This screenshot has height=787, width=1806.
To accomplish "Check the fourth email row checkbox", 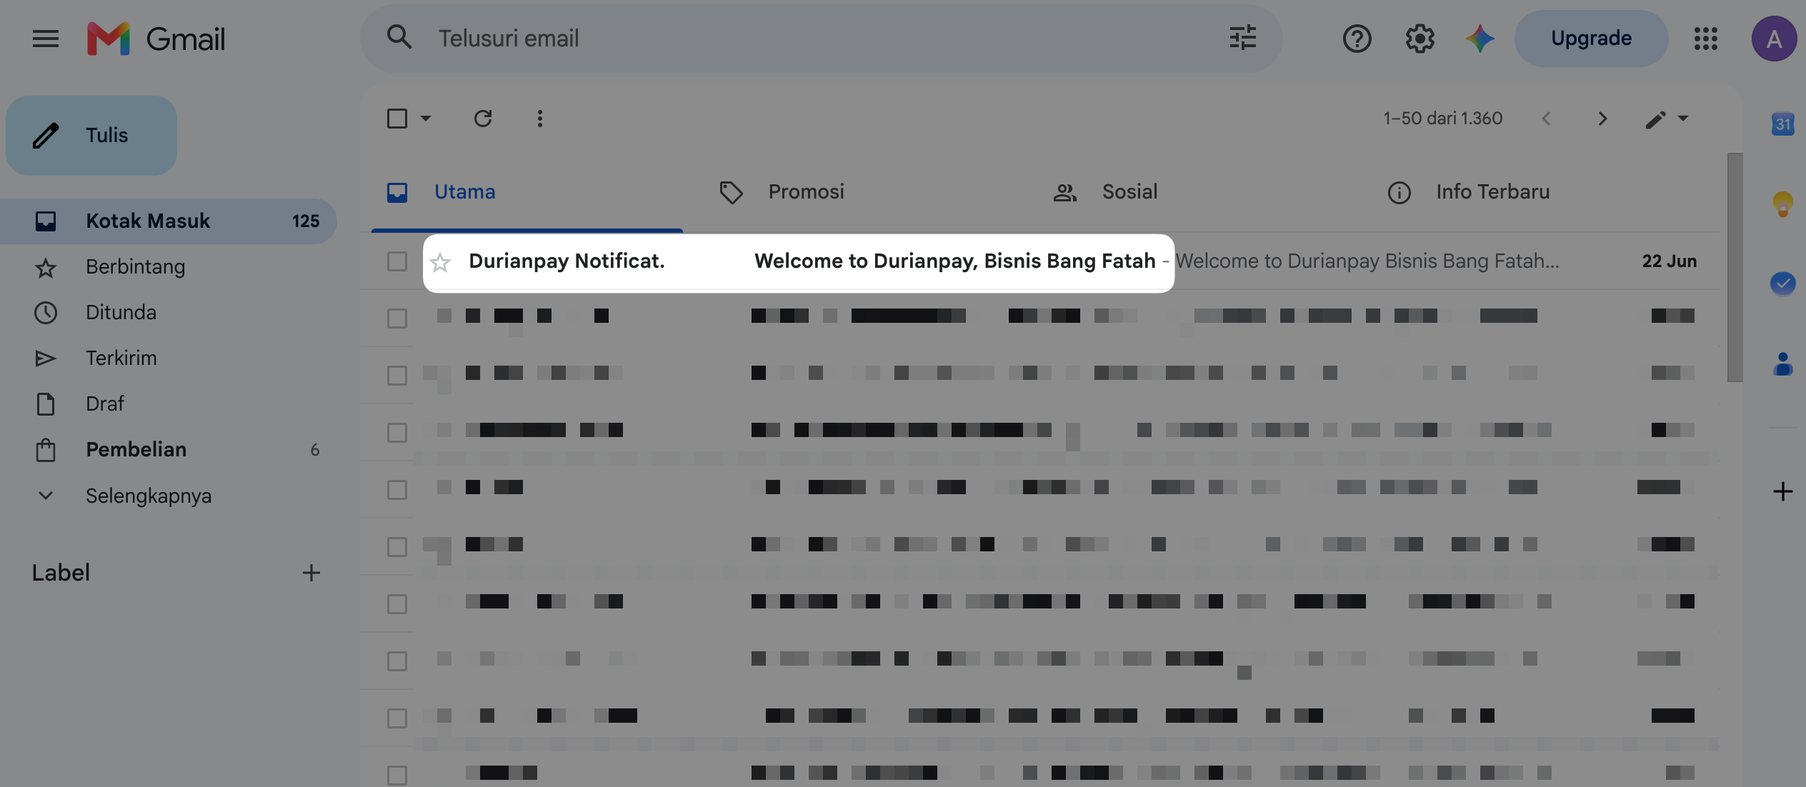I will (397, 433).
